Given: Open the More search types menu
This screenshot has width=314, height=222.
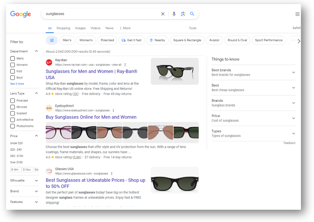Looking at the screenshot, I should pyautogui.click(x=125, y=28).
